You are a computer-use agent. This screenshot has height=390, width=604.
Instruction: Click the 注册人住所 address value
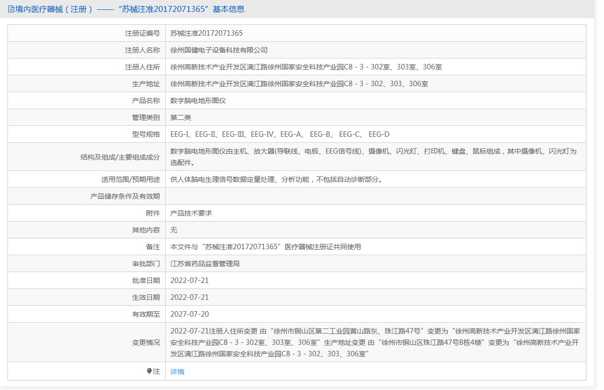click(306, 67)
